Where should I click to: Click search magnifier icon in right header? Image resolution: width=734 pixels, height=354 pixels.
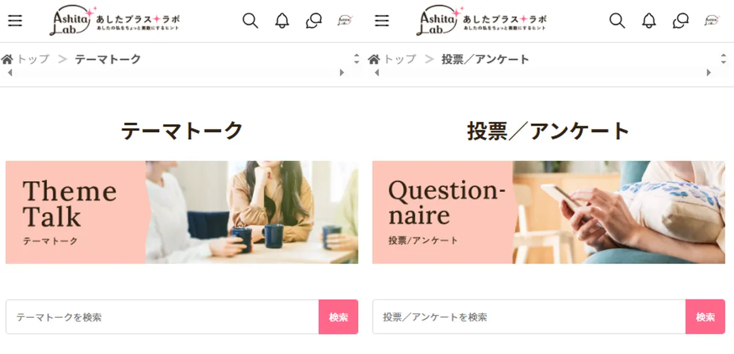pyautogui.click(x=617, y=21)
